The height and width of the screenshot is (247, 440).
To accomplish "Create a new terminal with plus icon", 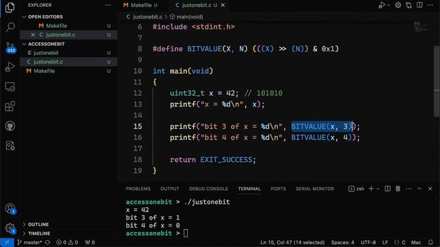I will 371,189.
